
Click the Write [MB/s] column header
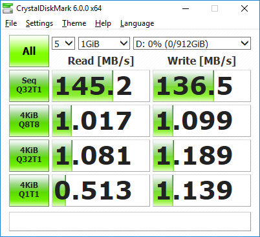point(202,61)
